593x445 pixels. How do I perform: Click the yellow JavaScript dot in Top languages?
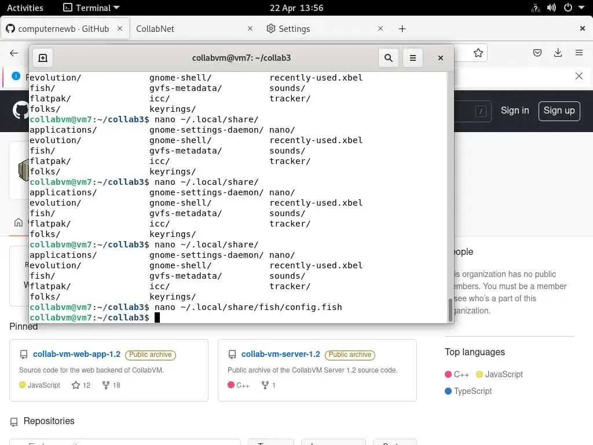pyautogui.click(x=479, y=374)
